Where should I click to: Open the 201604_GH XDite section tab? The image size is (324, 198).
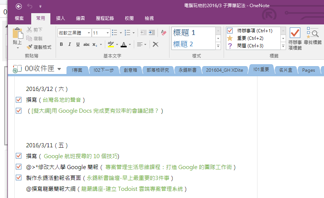tap(224, 70)
